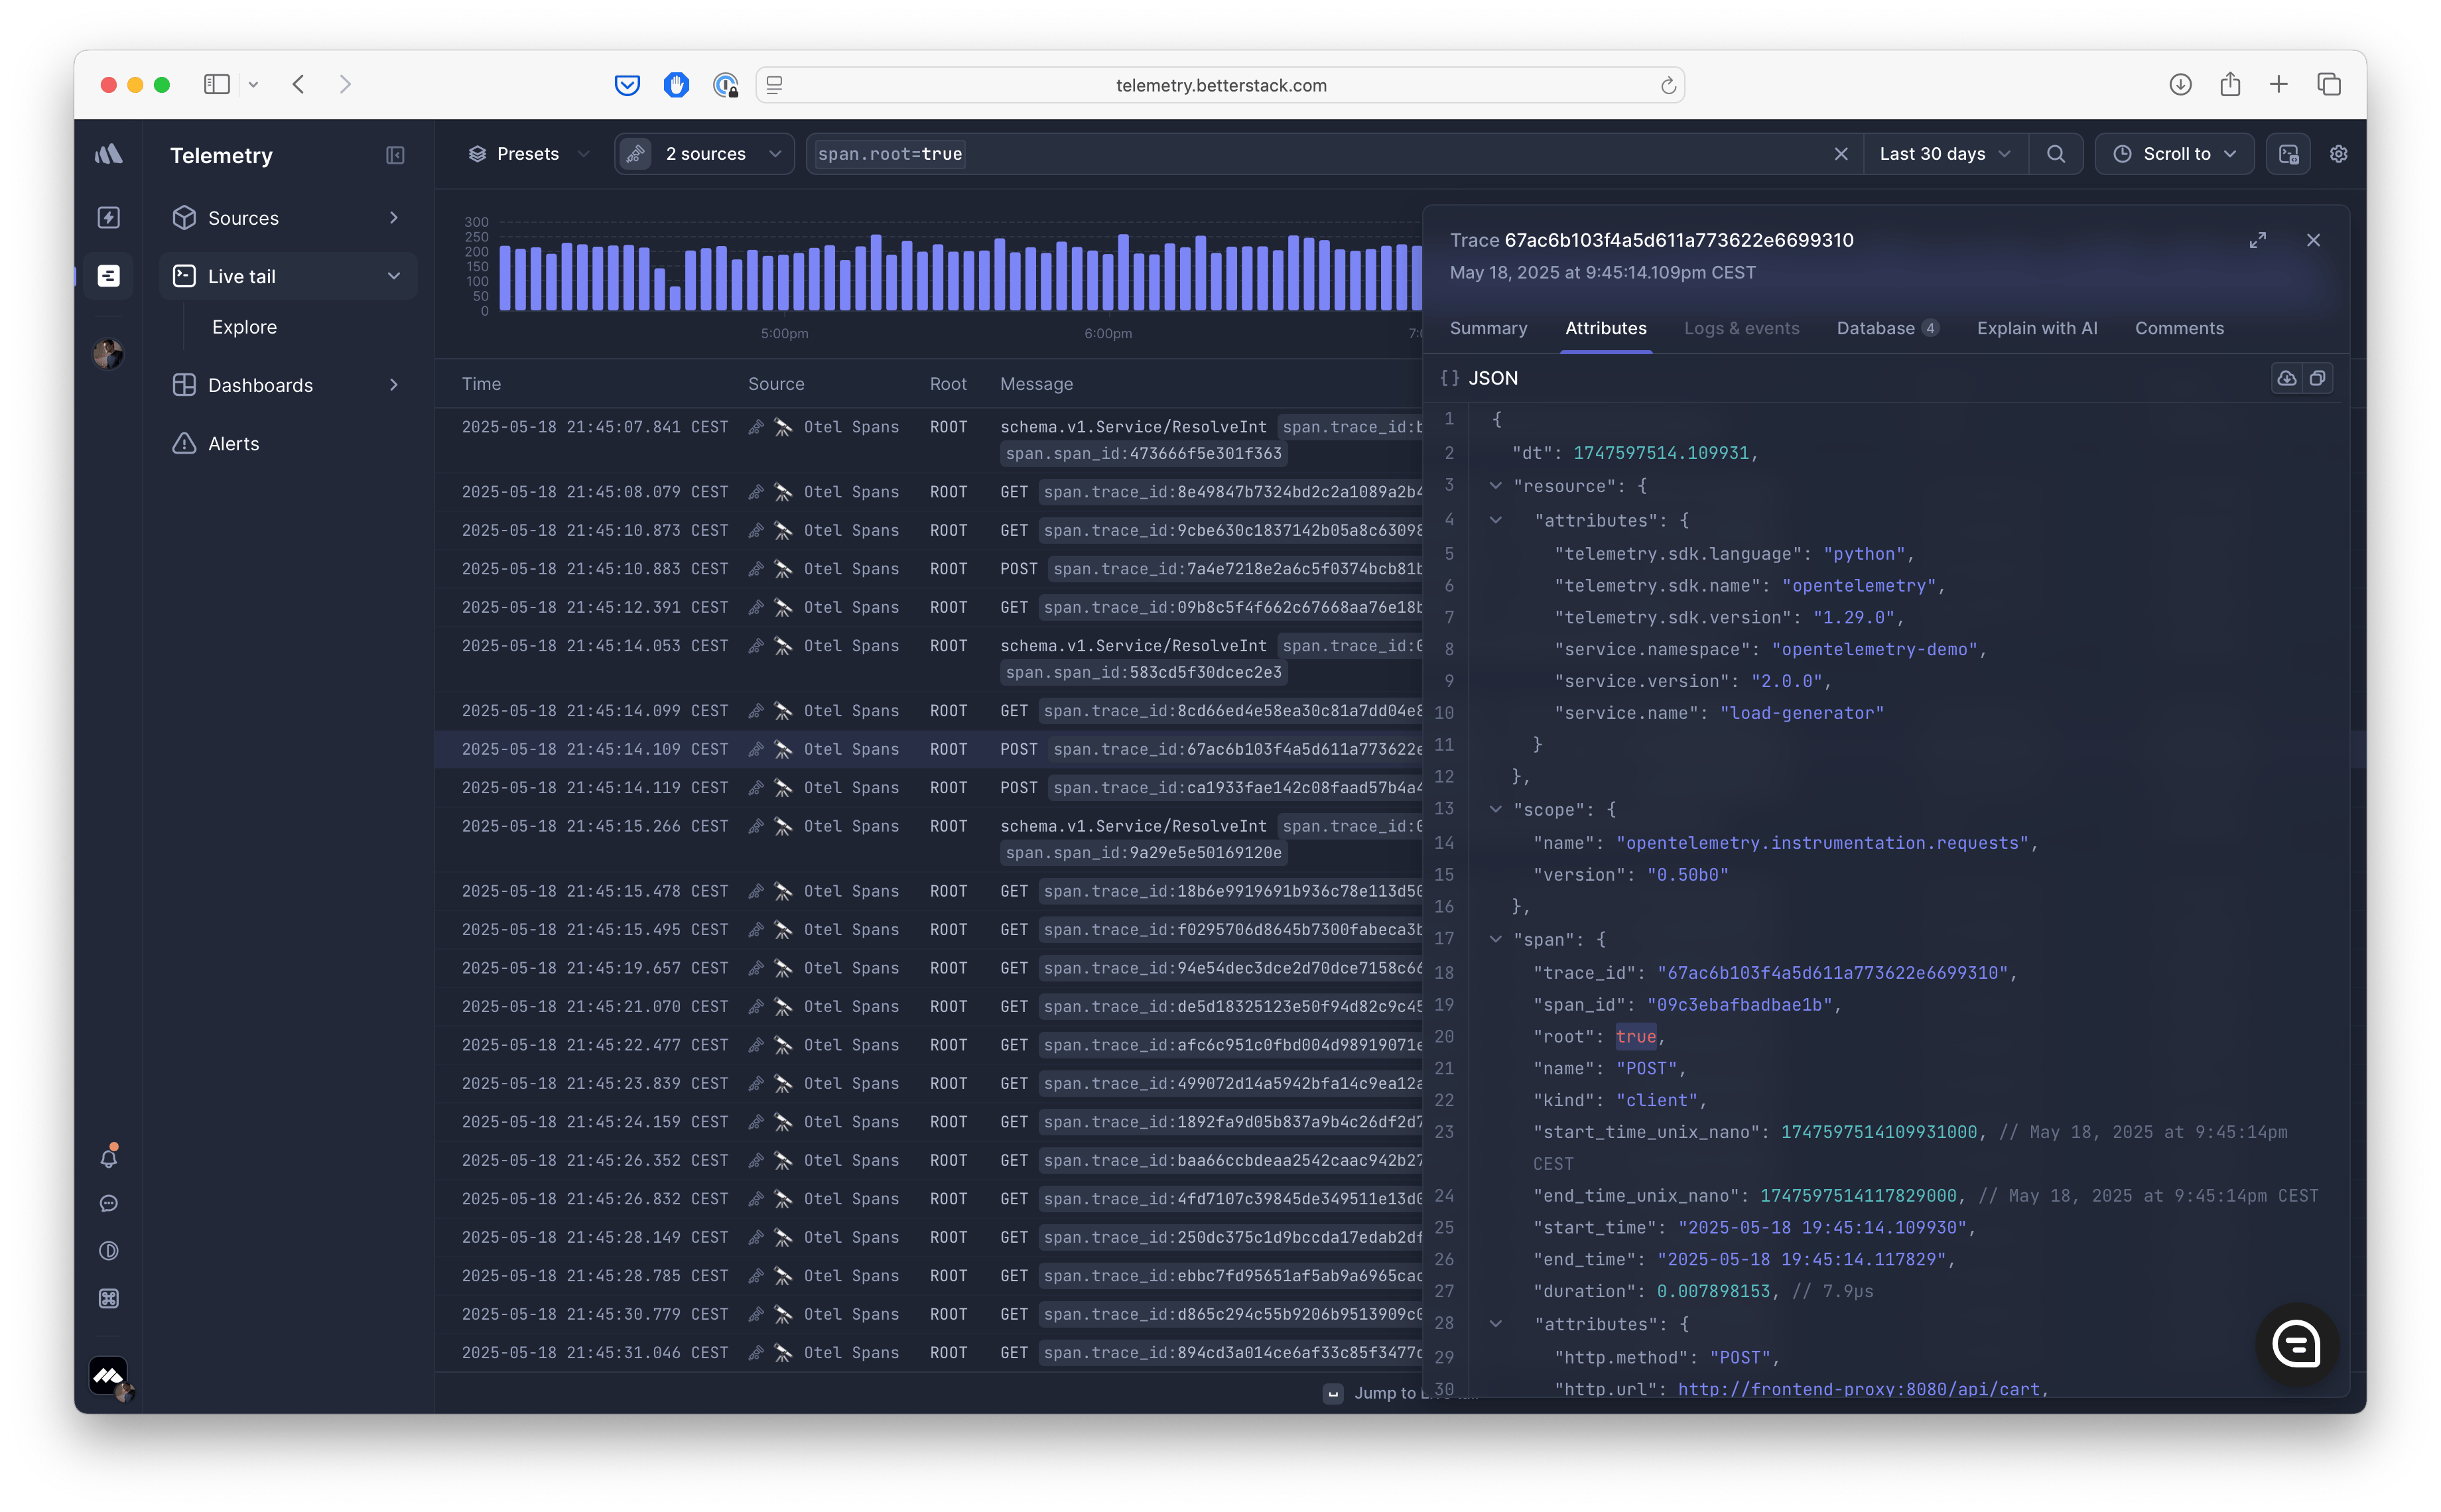Open the http://frontend-proxy:8080/api/cart link
The height and width of the screenshot is (1512, 2441).
[x=1859, y=1389]
